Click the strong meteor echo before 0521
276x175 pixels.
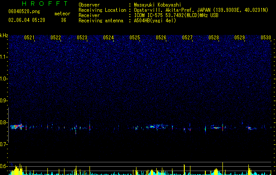click(x=17, y=126)
